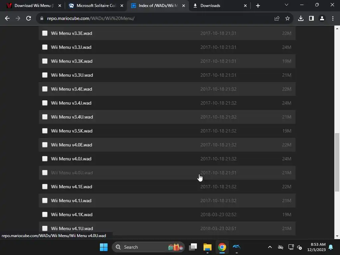Close the Download Wii Menu tab
This screenshot has height=255, width=340.
(60, 6)
